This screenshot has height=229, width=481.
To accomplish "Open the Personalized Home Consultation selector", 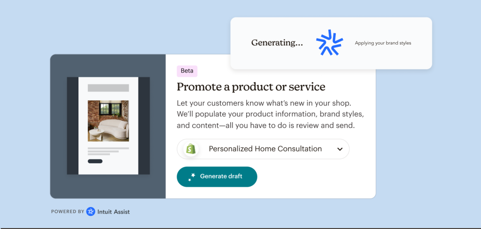I will pos(265,149).
